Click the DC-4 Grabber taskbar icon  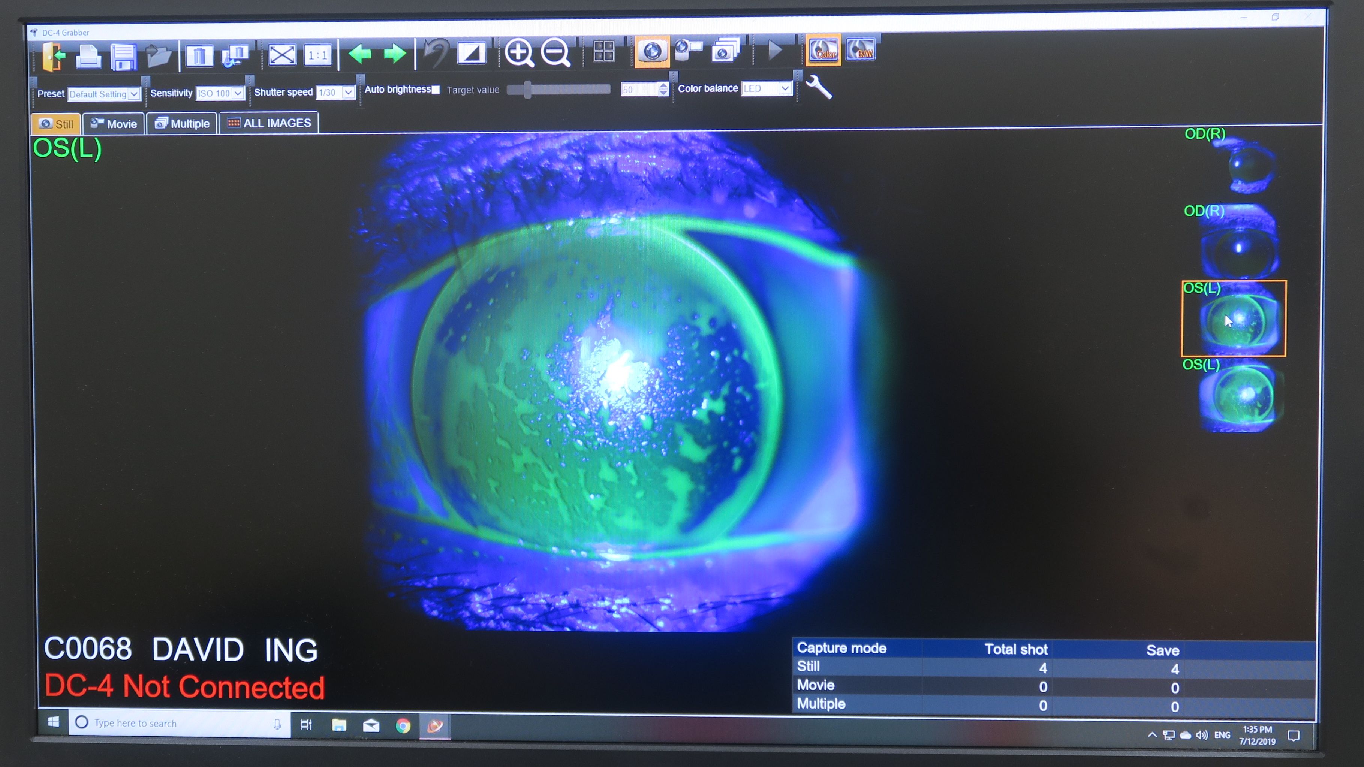(435, 726)
